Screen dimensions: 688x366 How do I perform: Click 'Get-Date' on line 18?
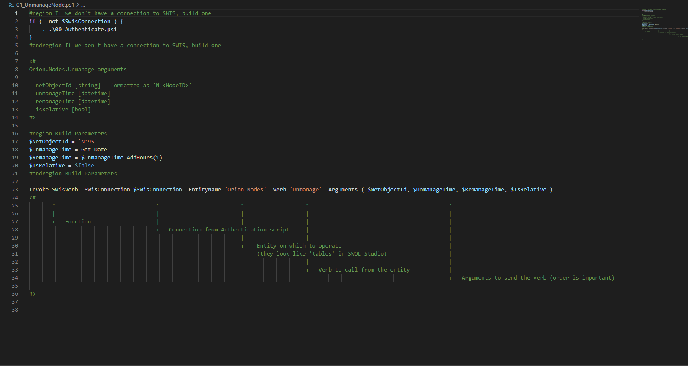(94, 149)
